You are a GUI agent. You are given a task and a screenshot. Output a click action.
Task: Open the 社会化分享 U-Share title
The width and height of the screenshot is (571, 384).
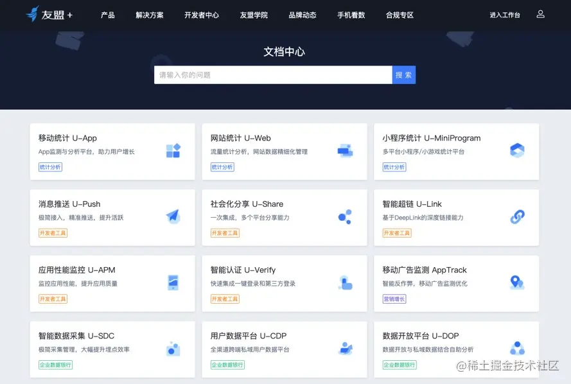pyautogui.click(x=247, y=204)
